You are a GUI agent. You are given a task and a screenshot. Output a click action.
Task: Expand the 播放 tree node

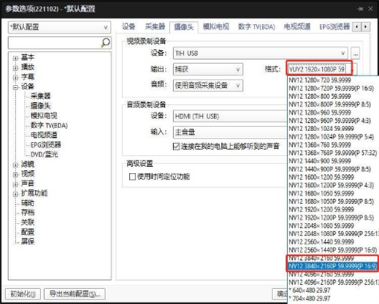16,68
